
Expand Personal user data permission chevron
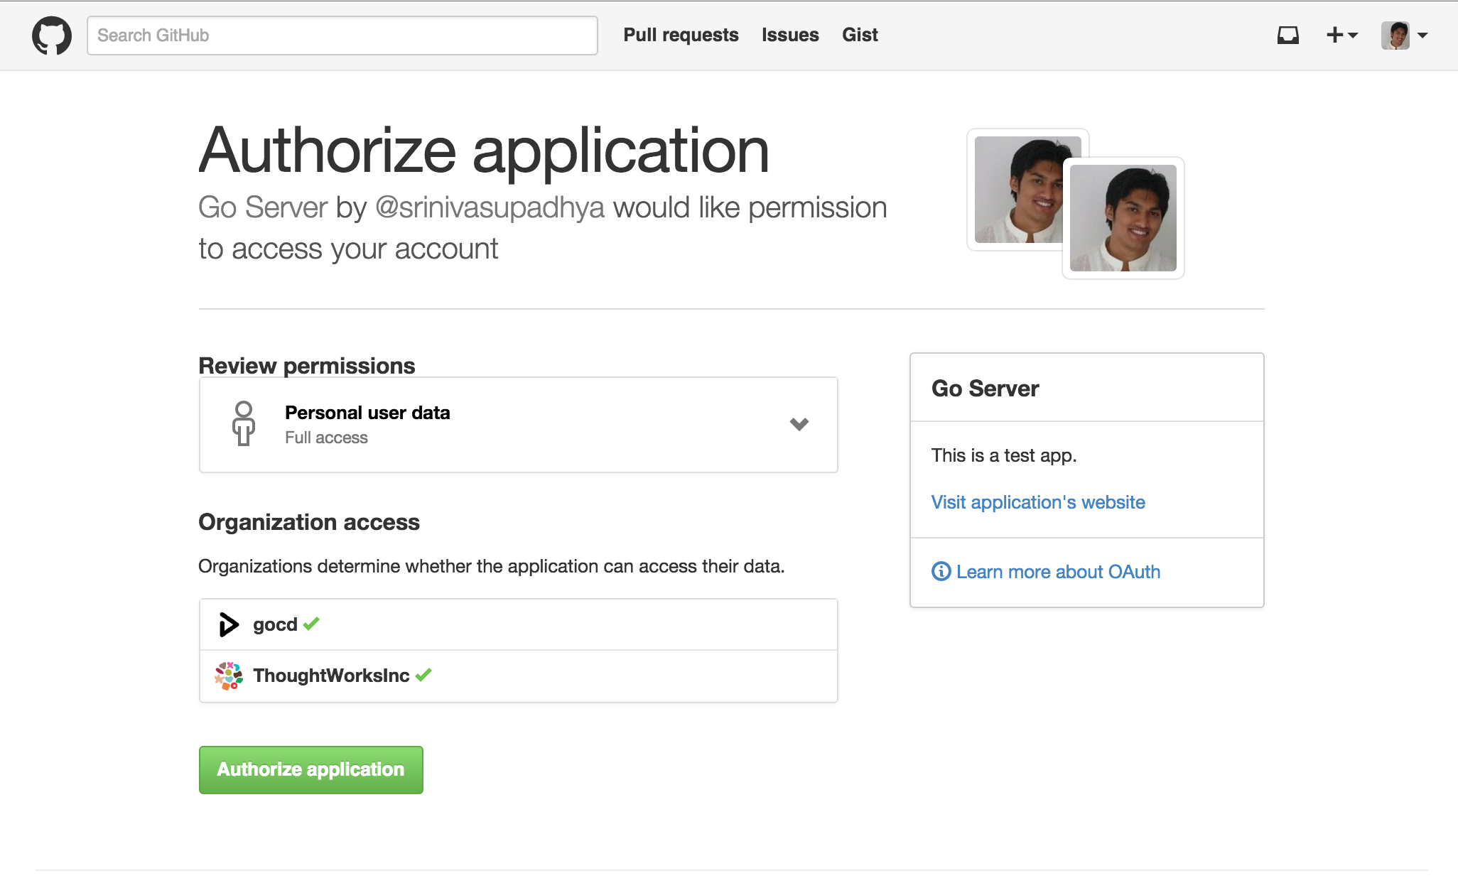pyautogui.click(x=799, y=424)
